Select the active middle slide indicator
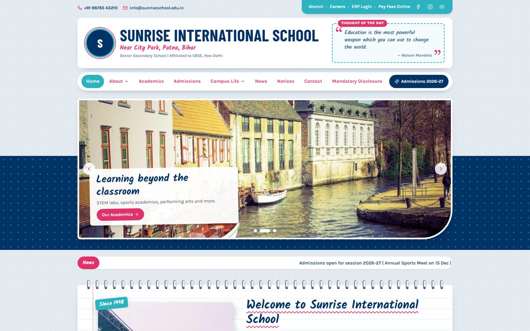The width and height of the screenshot is (530, 331). [265, 230]
